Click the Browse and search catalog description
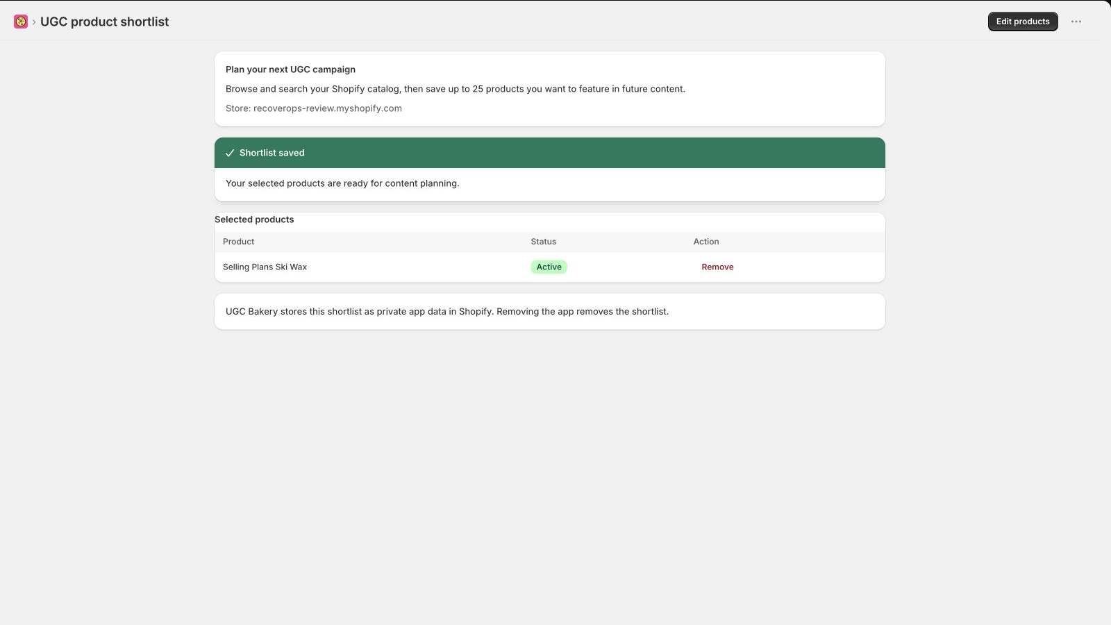This screenshot has height=625, width=1111. [456, 89]
